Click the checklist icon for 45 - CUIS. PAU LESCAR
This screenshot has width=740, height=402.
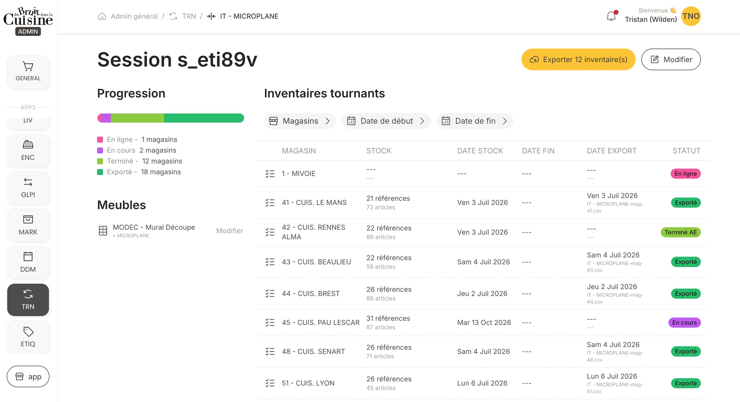(270, 323)
